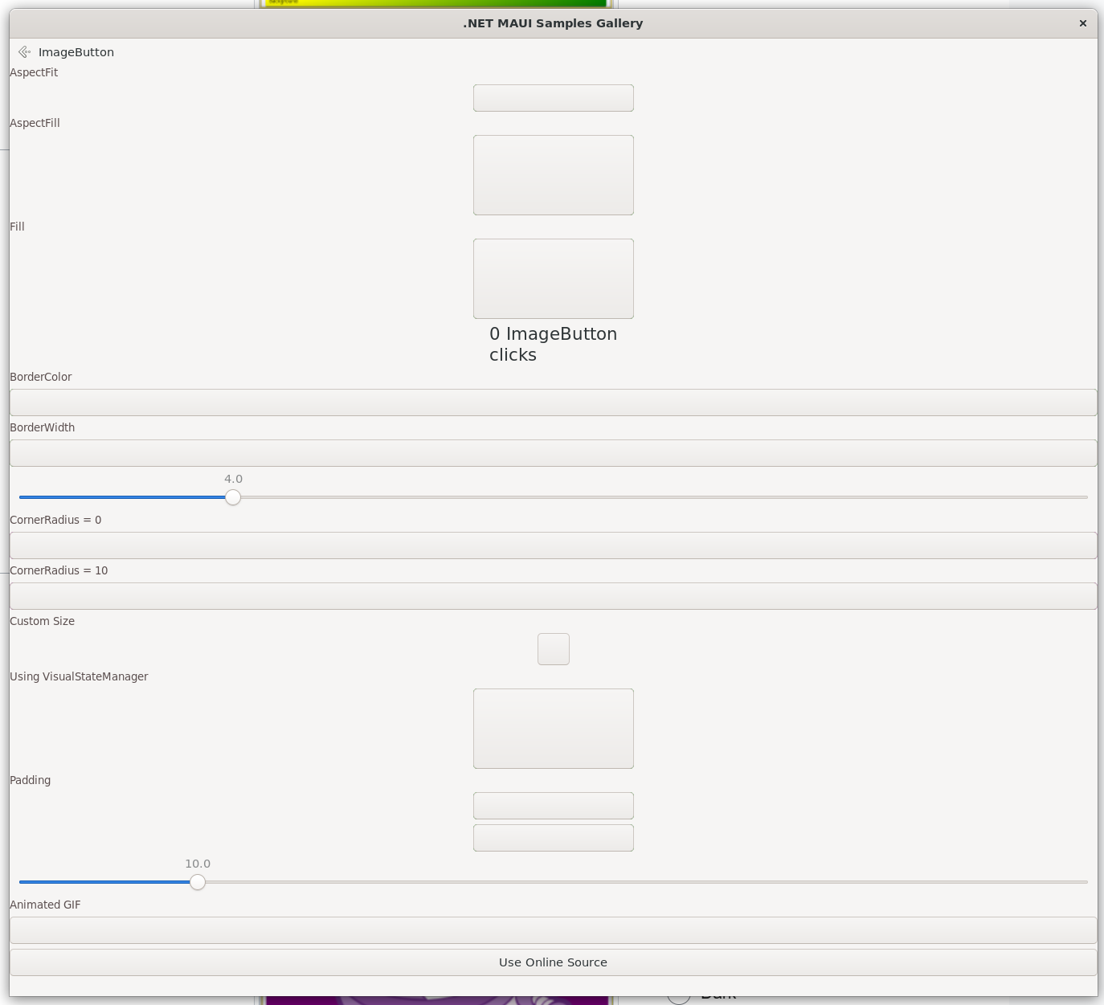Click the image button under Fill label
Screen dimensions: 1104x1005
(553, 279)
